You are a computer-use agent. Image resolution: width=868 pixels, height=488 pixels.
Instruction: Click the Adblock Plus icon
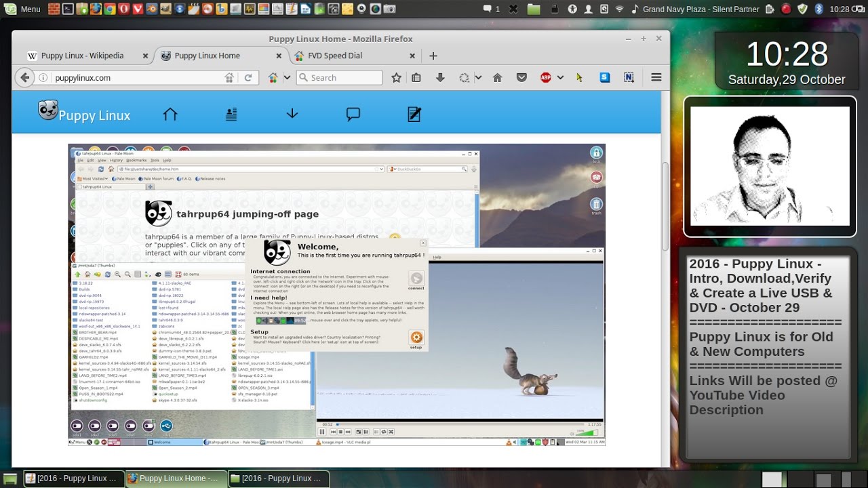[x=545, y=77]
